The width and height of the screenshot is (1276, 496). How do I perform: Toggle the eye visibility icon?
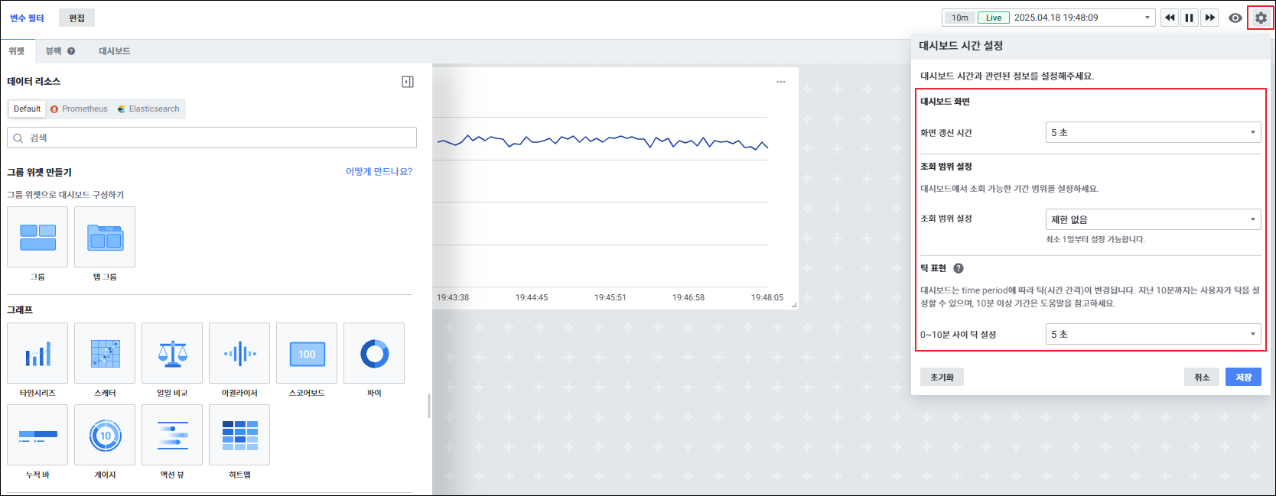tap(1235, 18)
